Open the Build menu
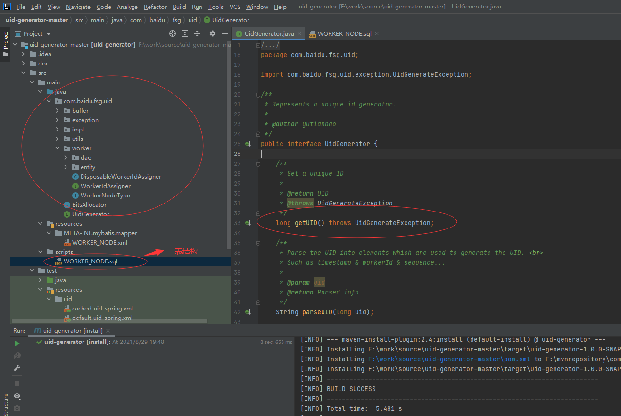621x416 pixels. click(179, 7)
